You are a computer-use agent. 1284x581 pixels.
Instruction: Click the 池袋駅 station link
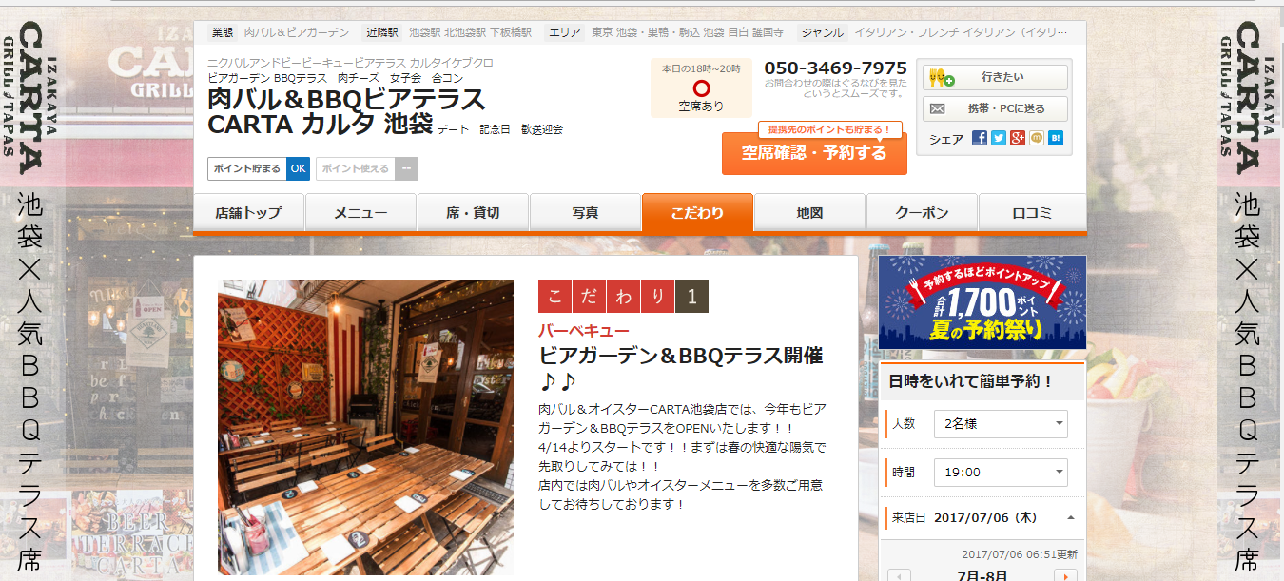(x=426, y=32)
